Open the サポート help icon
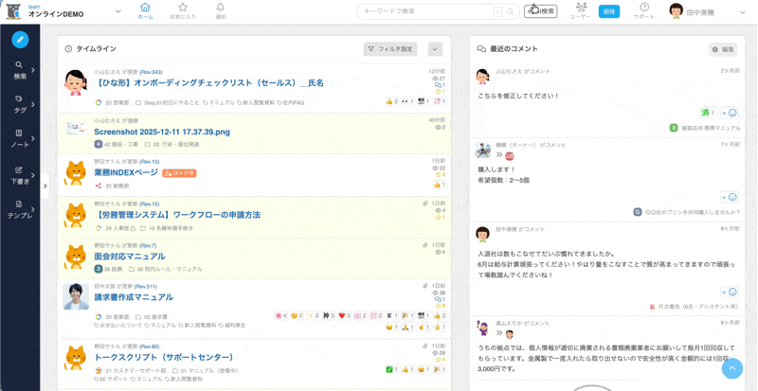The image size is (758, 391). (643, 11)
